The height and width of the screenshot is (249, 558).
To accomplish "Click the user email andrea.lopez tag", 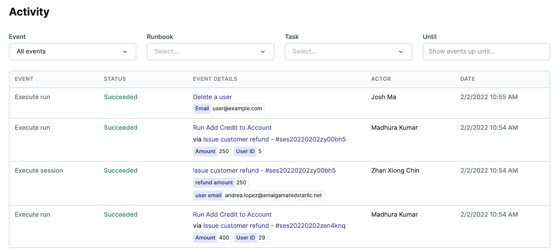I will 258,195.
